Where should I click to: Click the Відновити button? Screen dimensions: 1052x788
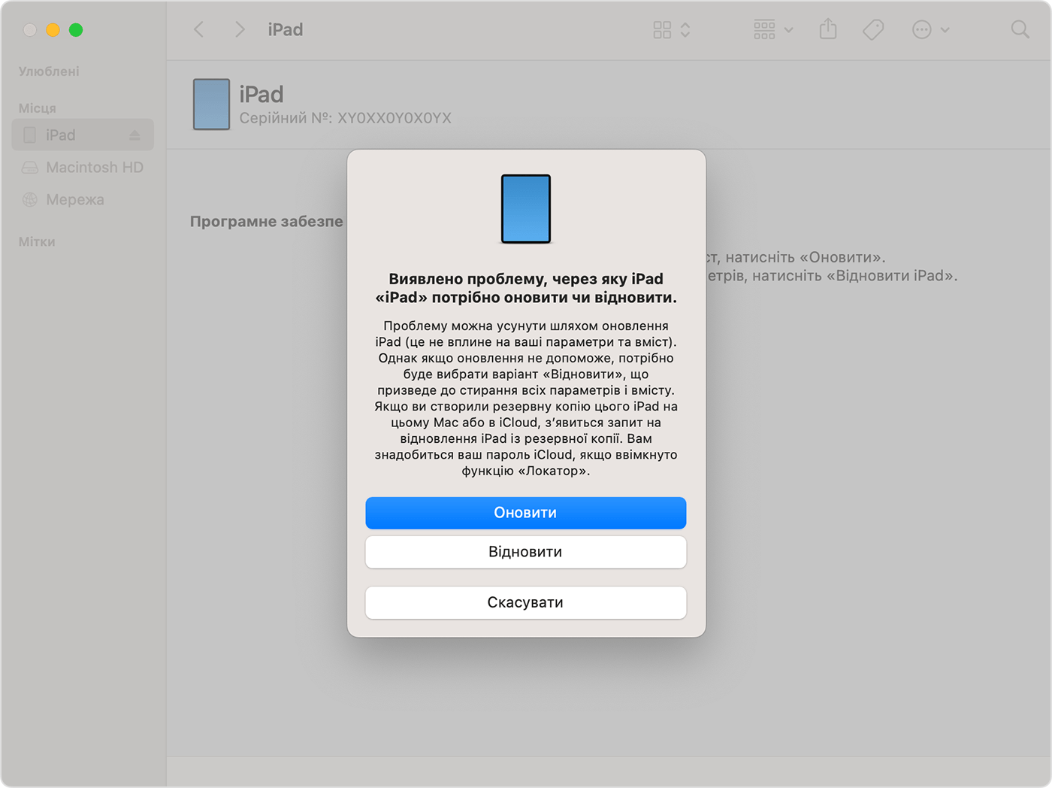[x=525, y=552]
